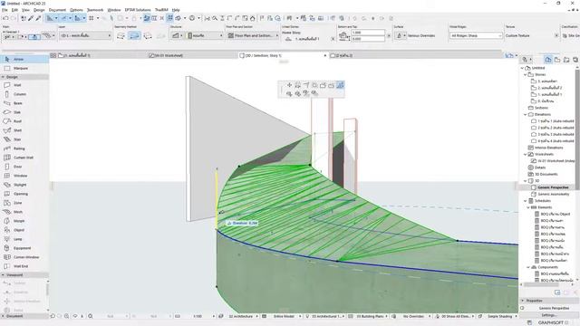The width and height of the screenshot is (580, 326).
Task: Activate the Corner Window tool
Action: 24,257
